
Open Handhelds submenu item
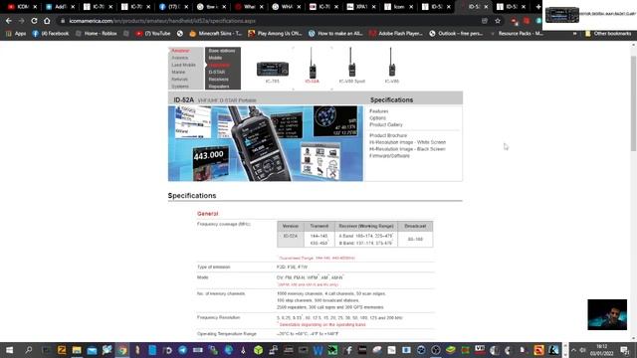coord(219,65)
